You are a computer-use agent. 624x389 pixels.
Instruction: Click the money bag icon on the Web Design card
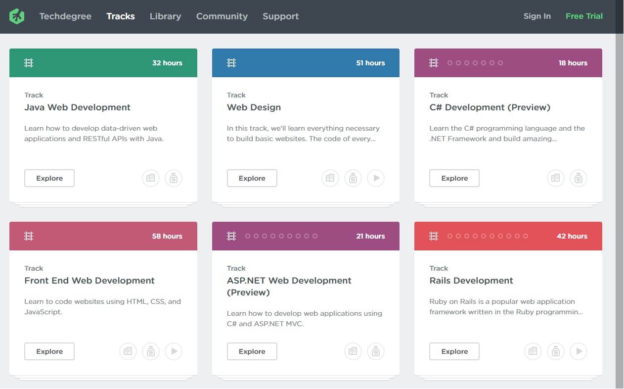353,178
